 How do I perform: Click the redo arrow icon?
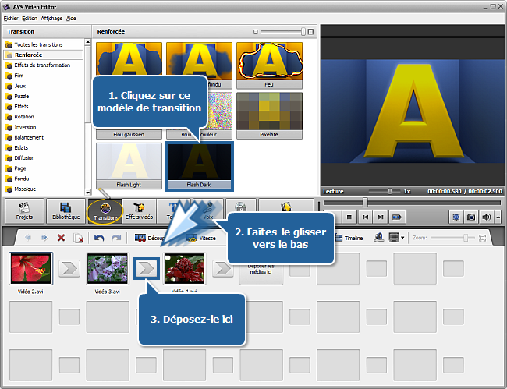point(115,238)
